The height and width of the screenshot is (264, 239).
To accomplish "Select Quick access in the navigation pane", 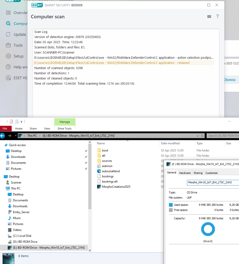I will tap(17, 145).
